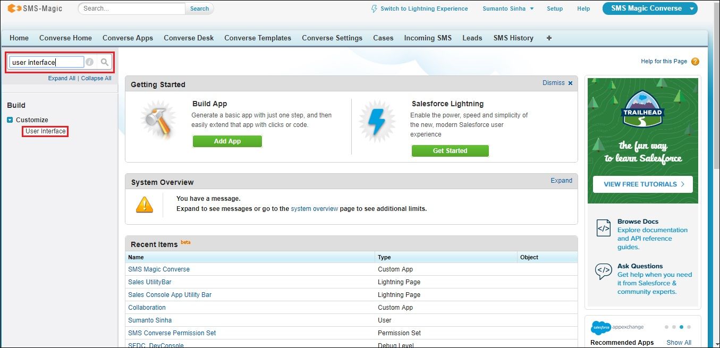Click the yellow warning triangle icon
The height and width of the screenshot is (348, 720).
coord(145,205)
